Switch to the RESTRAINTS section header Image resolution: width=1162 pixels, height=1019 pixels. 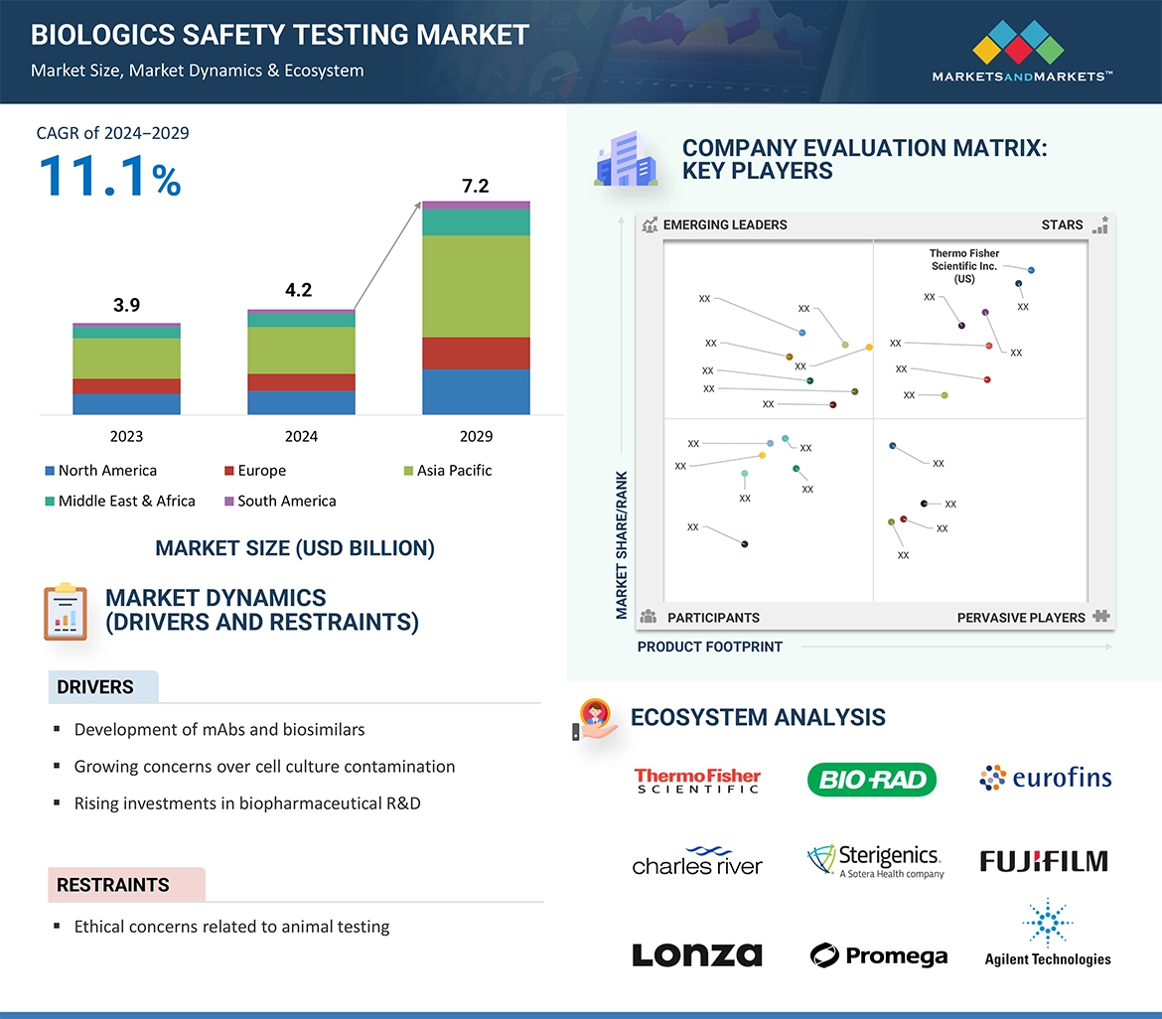(112, 884)
